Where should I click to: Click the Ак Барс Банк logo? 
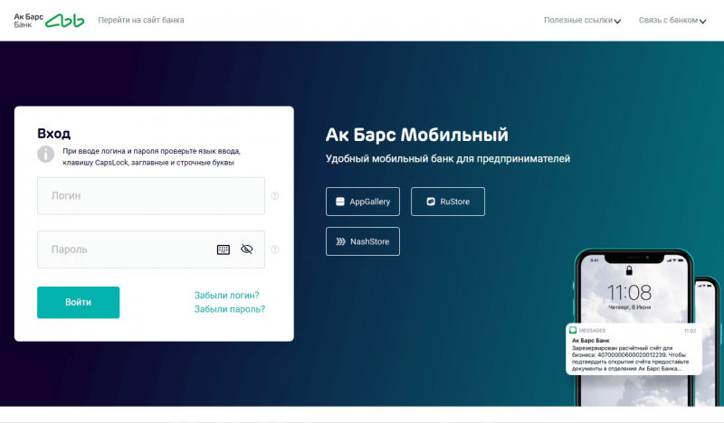(x=50, y=20)
